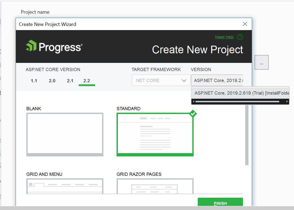
Task: Select the Grid and Menu template
Action: point(65,186)
